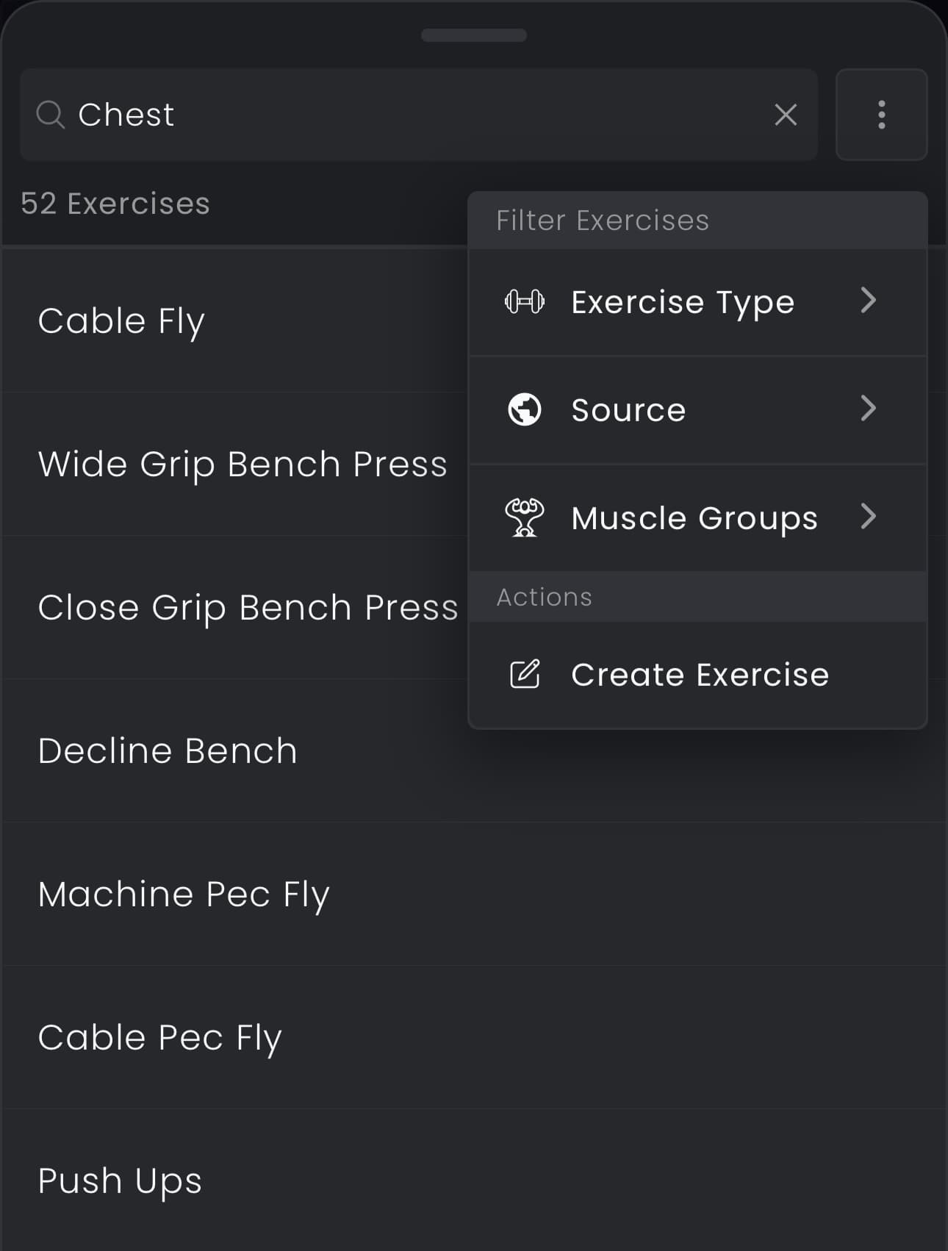Open the Exercise Type menu item

coord(681,301)
